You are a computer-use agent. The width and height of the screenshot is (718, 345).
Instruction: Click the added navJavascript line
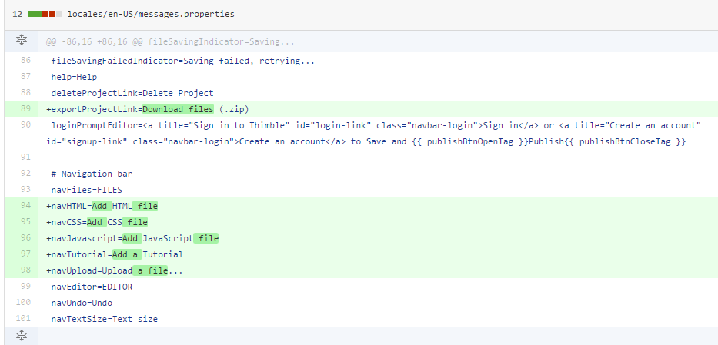point(132,238)
